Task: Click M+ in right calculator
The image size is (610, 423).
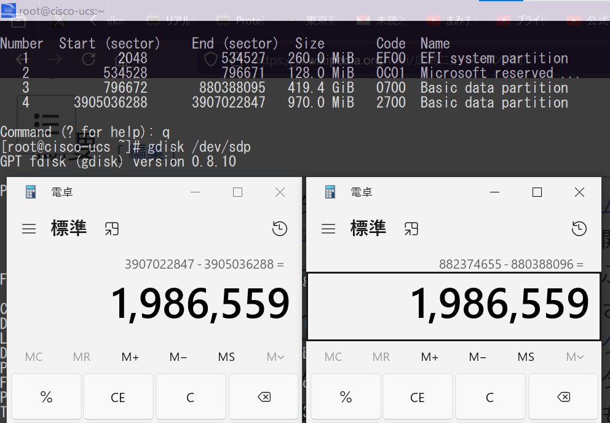Action: [x=429, y=357]
